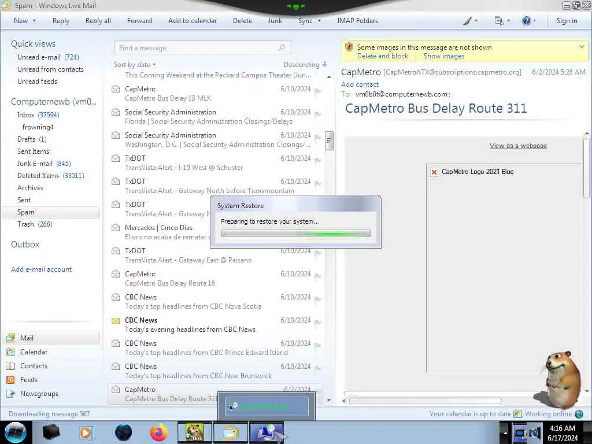Open the Drafts folder
The width and height of the screenshot is (592, 444).
tap(32, 139)
